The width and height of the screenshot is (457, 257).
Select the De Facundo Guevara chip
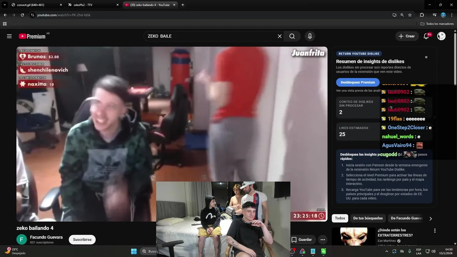(406, 218)
